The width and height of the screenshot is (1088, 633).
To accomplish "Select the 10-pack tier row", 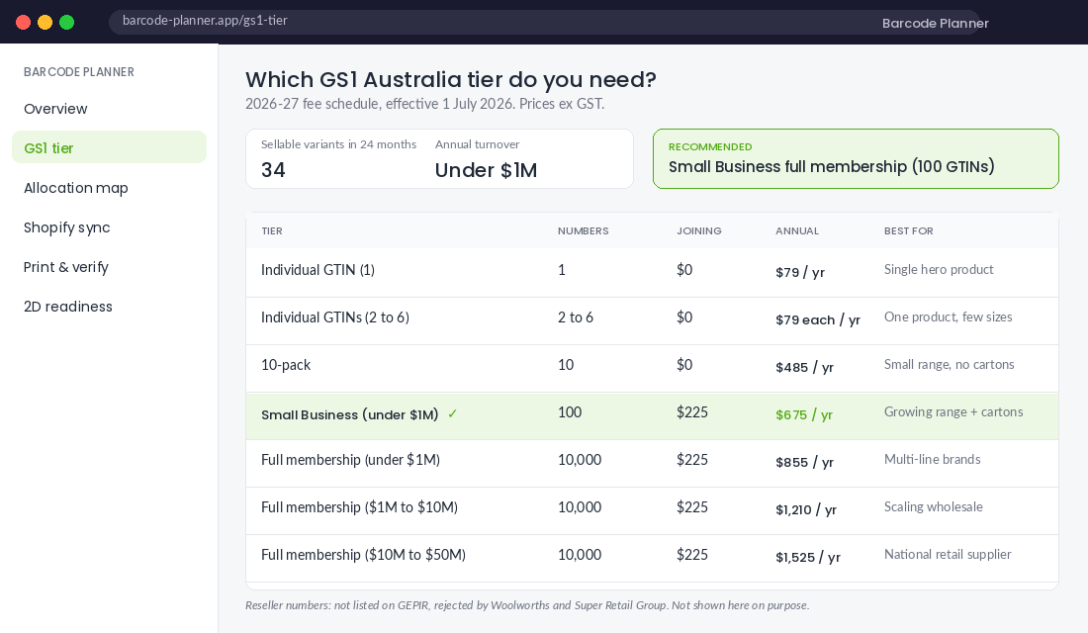I will (652, 368).
